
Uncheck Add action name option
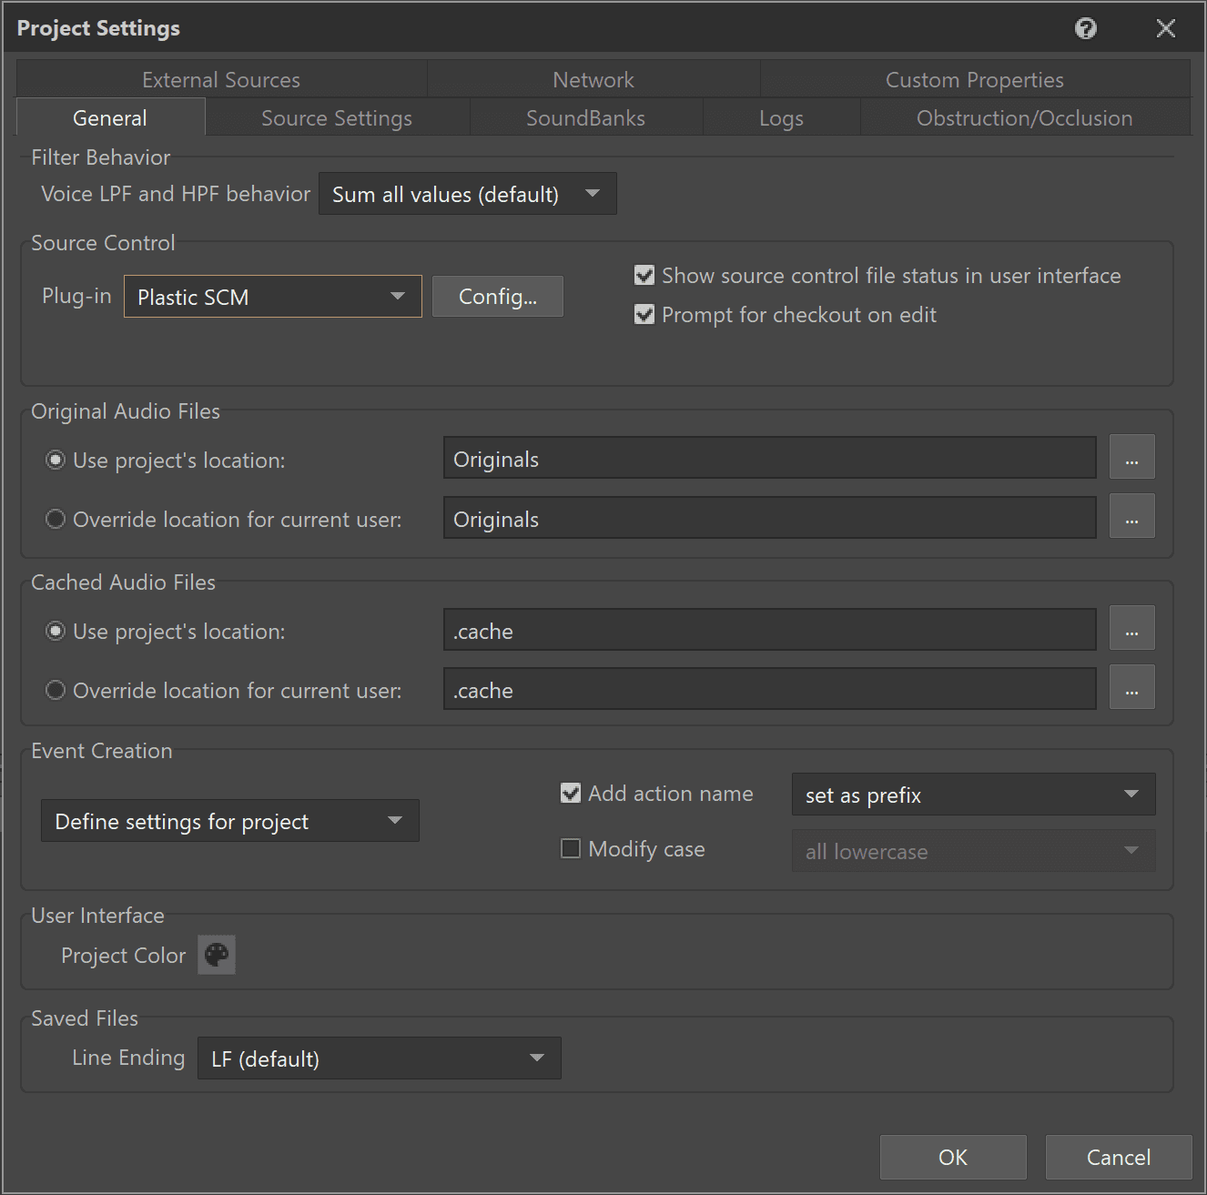click(x=571, y=794)
